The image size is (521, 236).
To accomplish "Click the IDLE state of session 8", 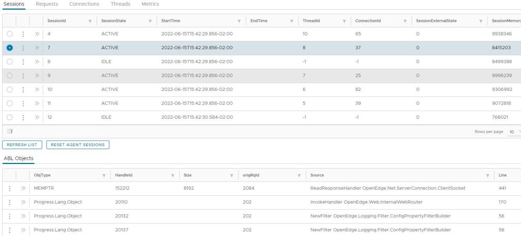I will click(106, 61).
